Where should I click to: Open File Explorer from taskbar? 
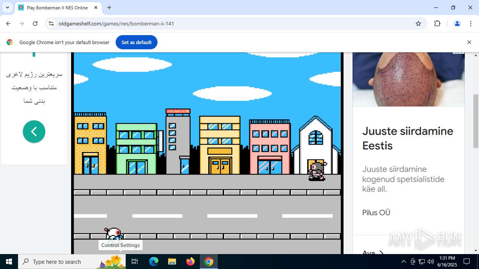172,262
